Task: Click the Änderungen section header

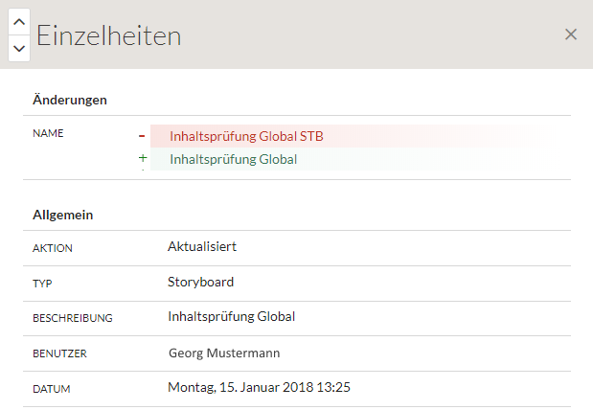Action: pyautogui.click(x=69, y=100)
